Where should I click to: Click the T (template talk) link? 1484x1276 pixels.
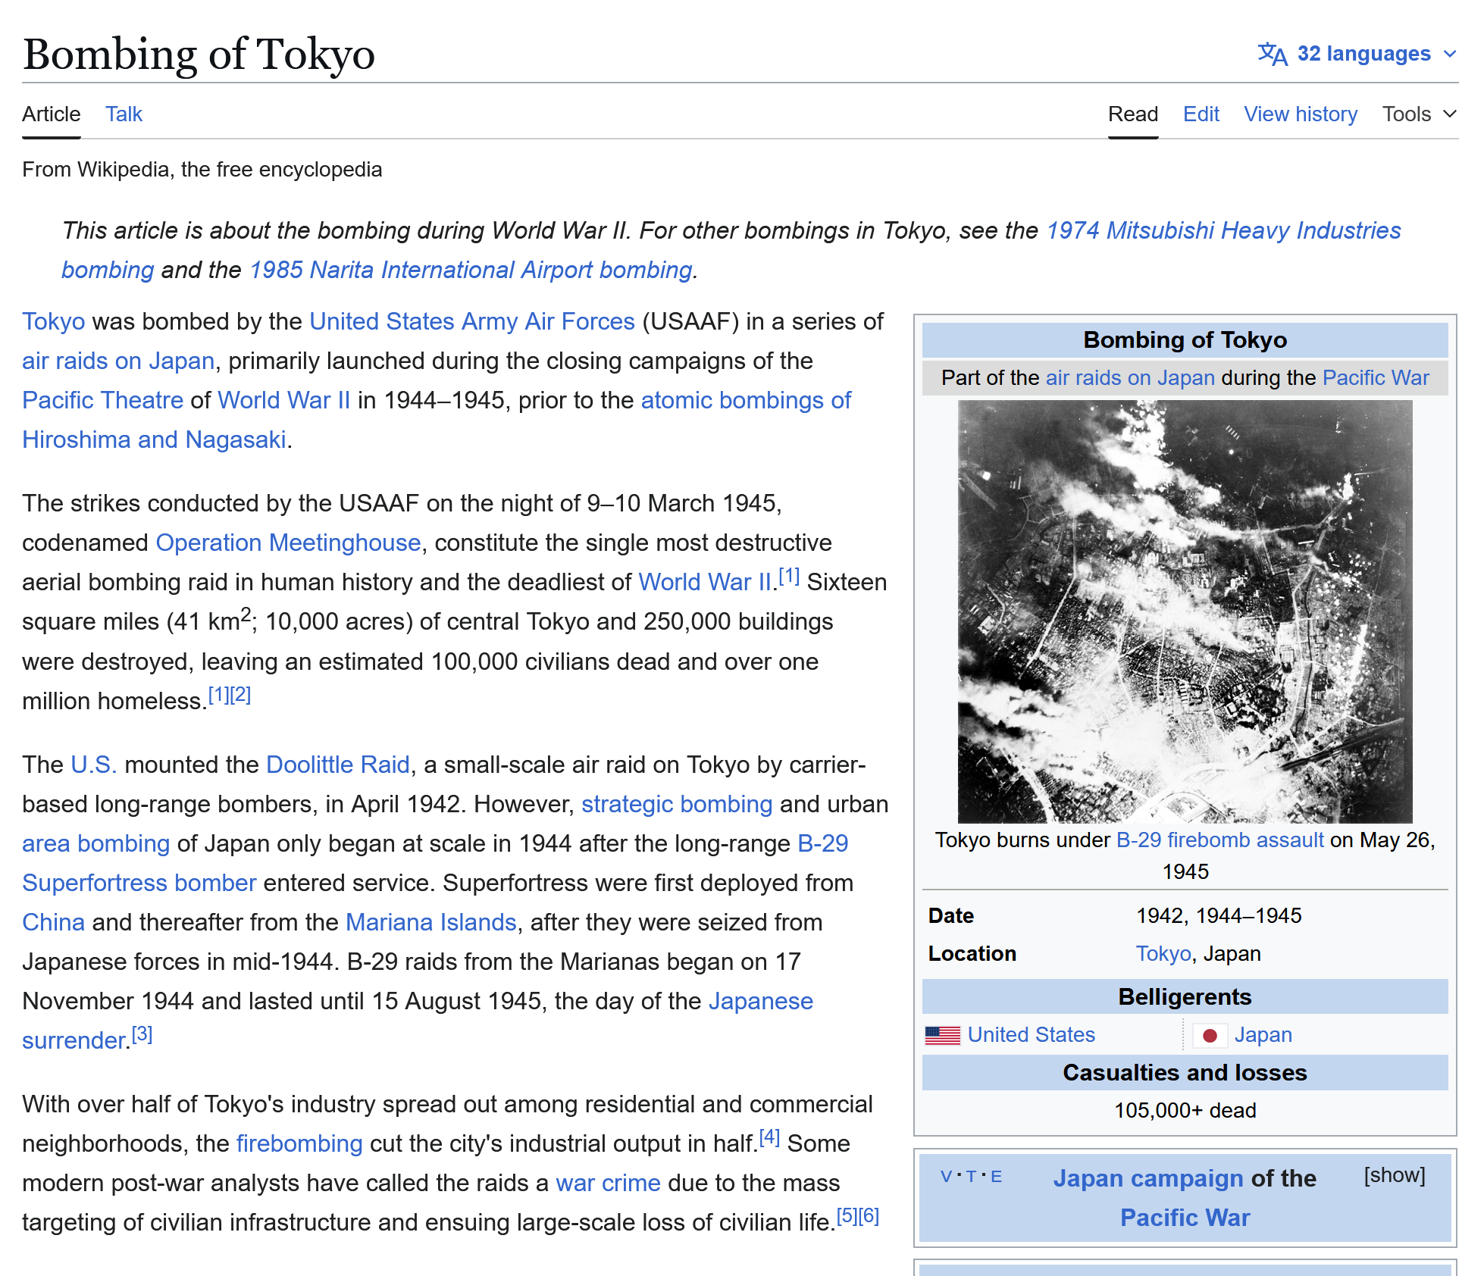coord(971,1177)
